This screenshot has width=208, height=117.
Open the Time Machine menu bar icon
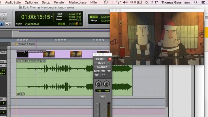coord(106,2)
